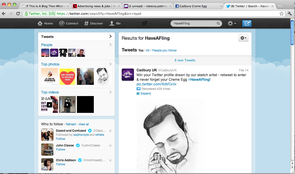
Task: Open pic.twitter.com/XdVCcliv link
Action: click(x=156, y=84)
